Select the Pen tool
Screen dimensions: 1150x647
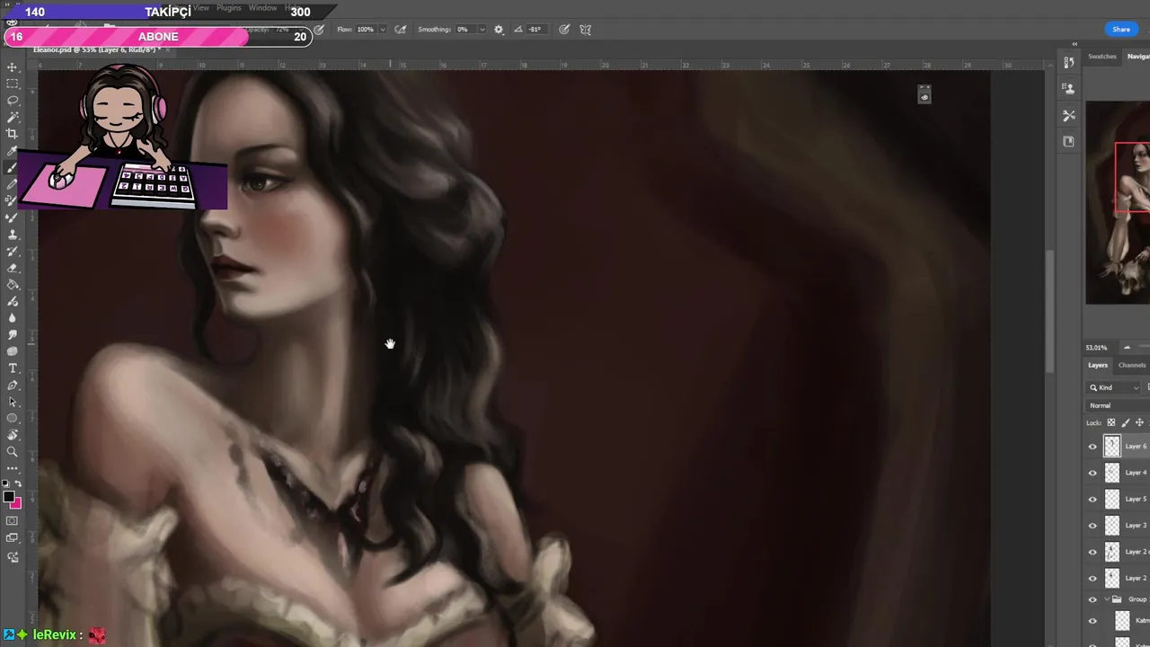(x=13, y=386)
